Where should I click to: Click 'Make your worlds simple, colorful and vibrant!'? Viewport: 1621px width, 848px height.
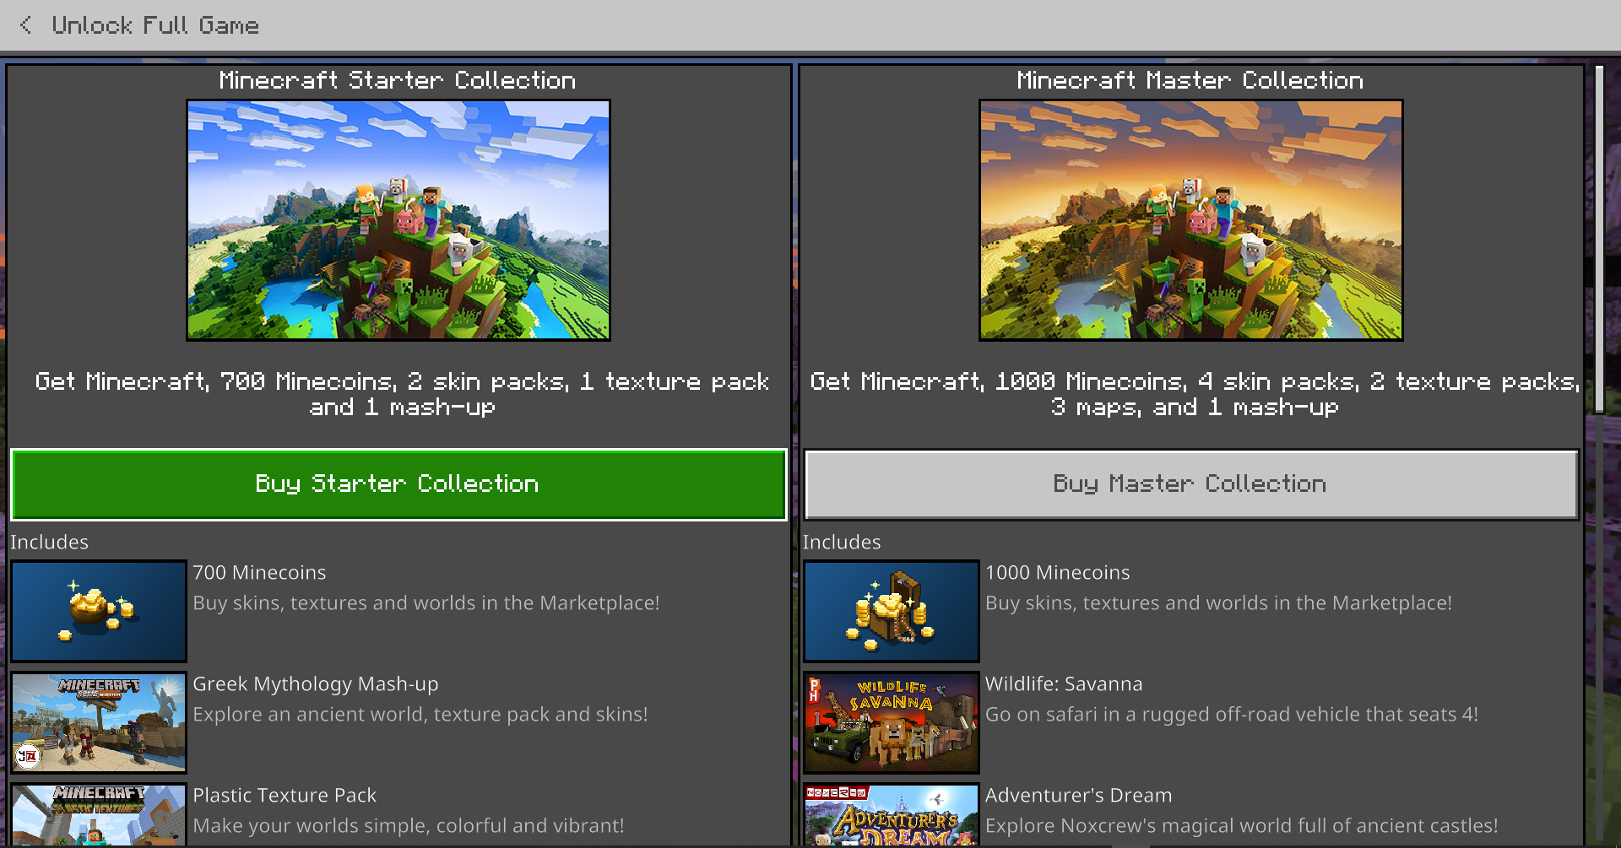[409, 826]
